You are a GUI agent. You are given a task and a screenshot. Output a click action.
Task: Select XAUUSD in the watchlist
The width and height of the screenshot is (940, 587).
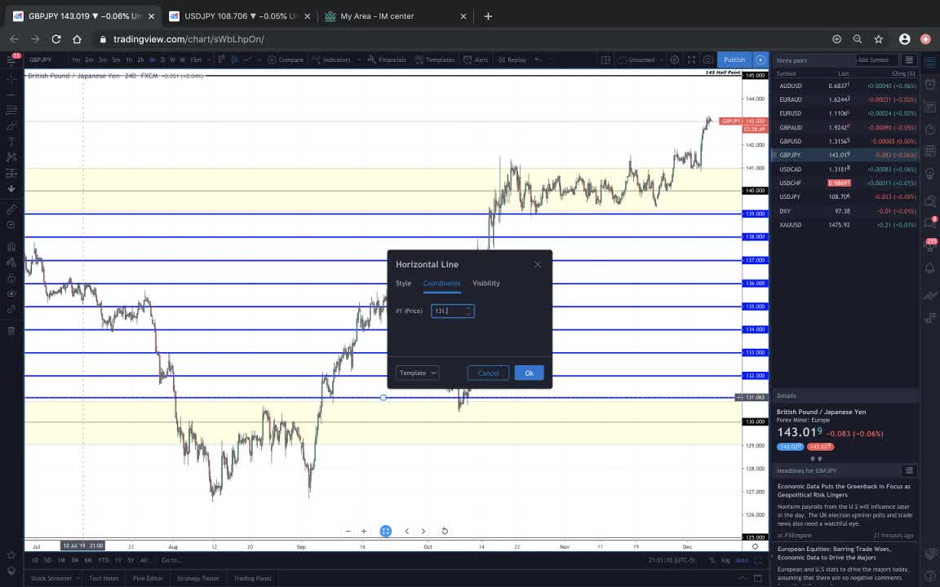point(845,225)
